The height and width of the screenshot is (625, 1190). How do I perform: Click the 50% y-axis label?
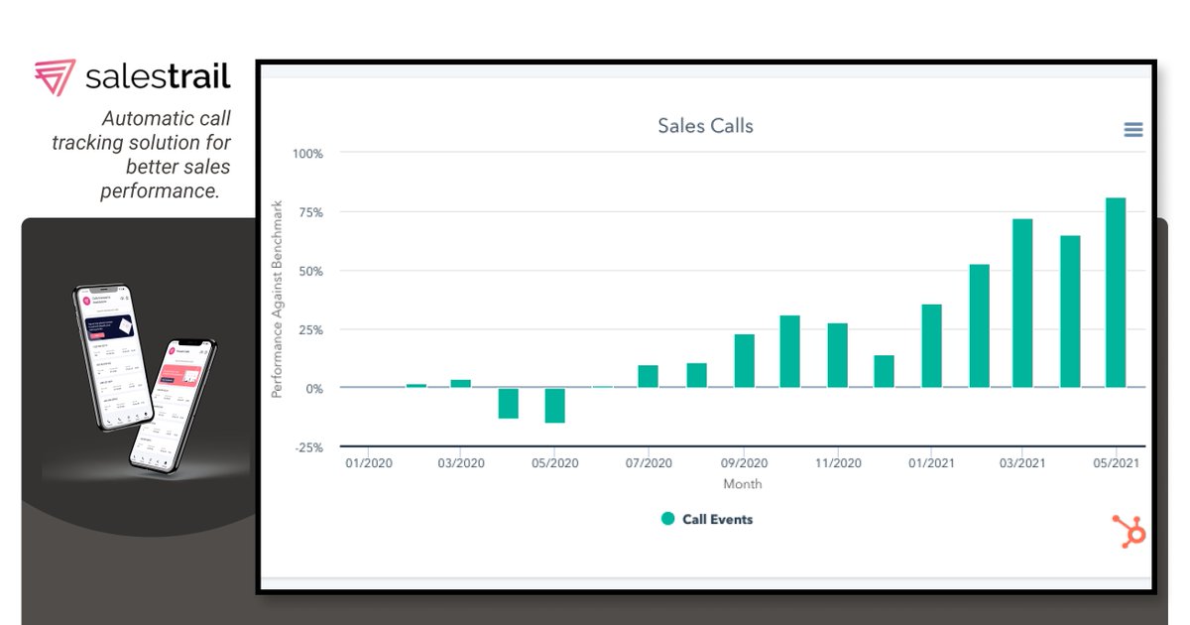point(310,271)
